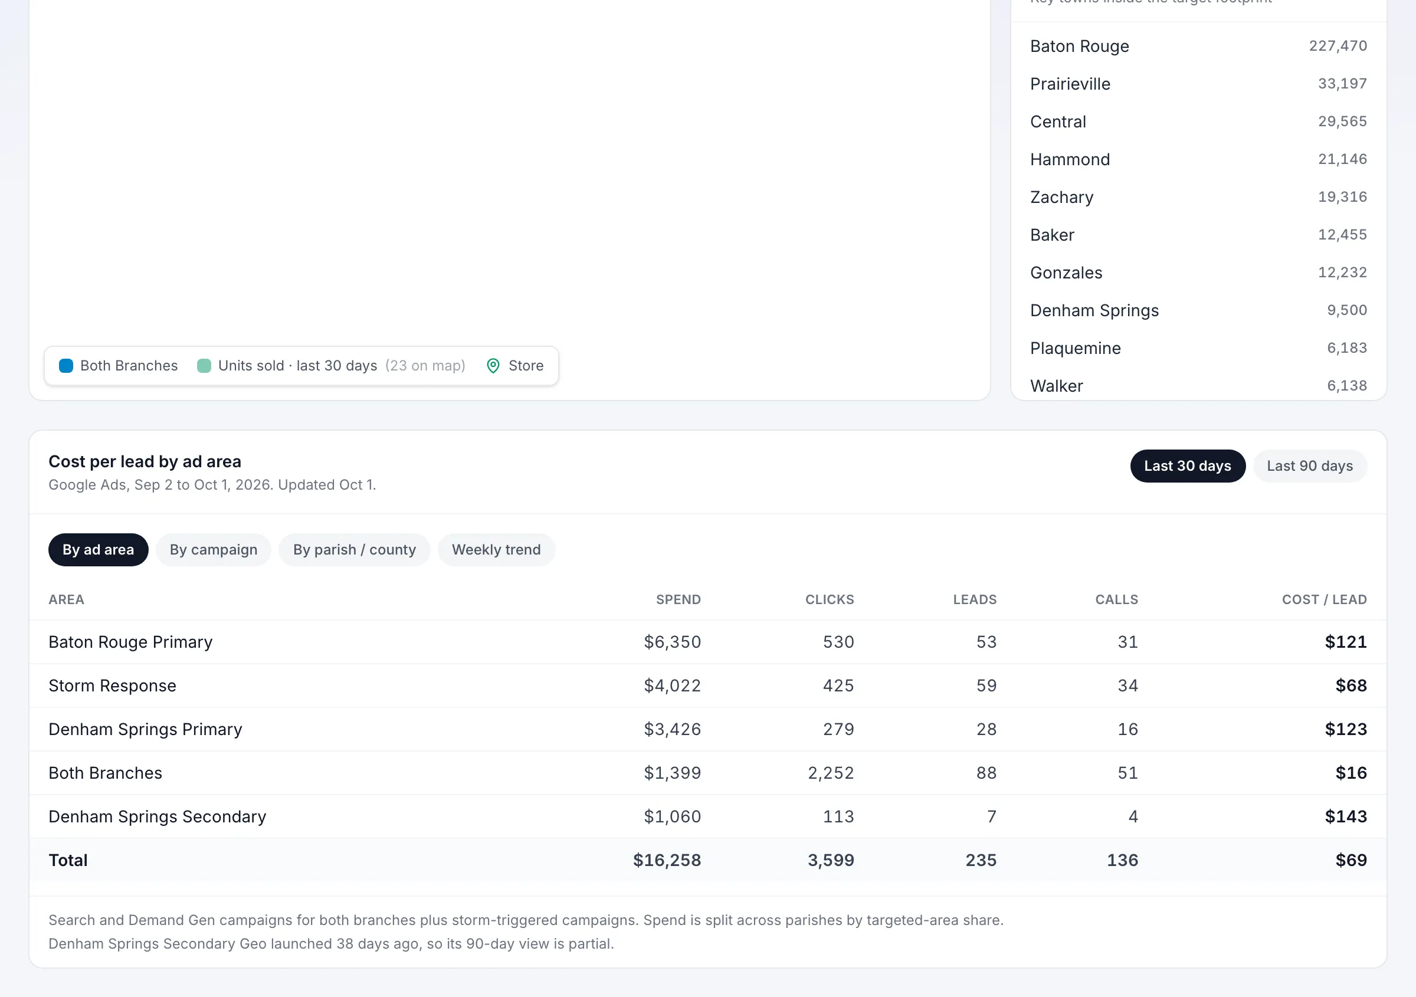This screenshot has height=997, width=1416.
Task: Click Baton Rouge Primary spend $6,350
Action: pos(672,642)
